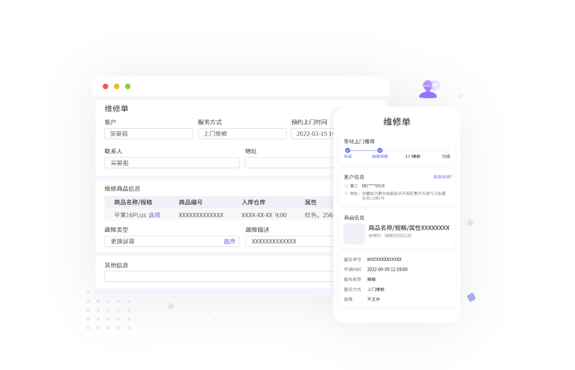Click the product image placeholder thumbnail

(354, 234)
